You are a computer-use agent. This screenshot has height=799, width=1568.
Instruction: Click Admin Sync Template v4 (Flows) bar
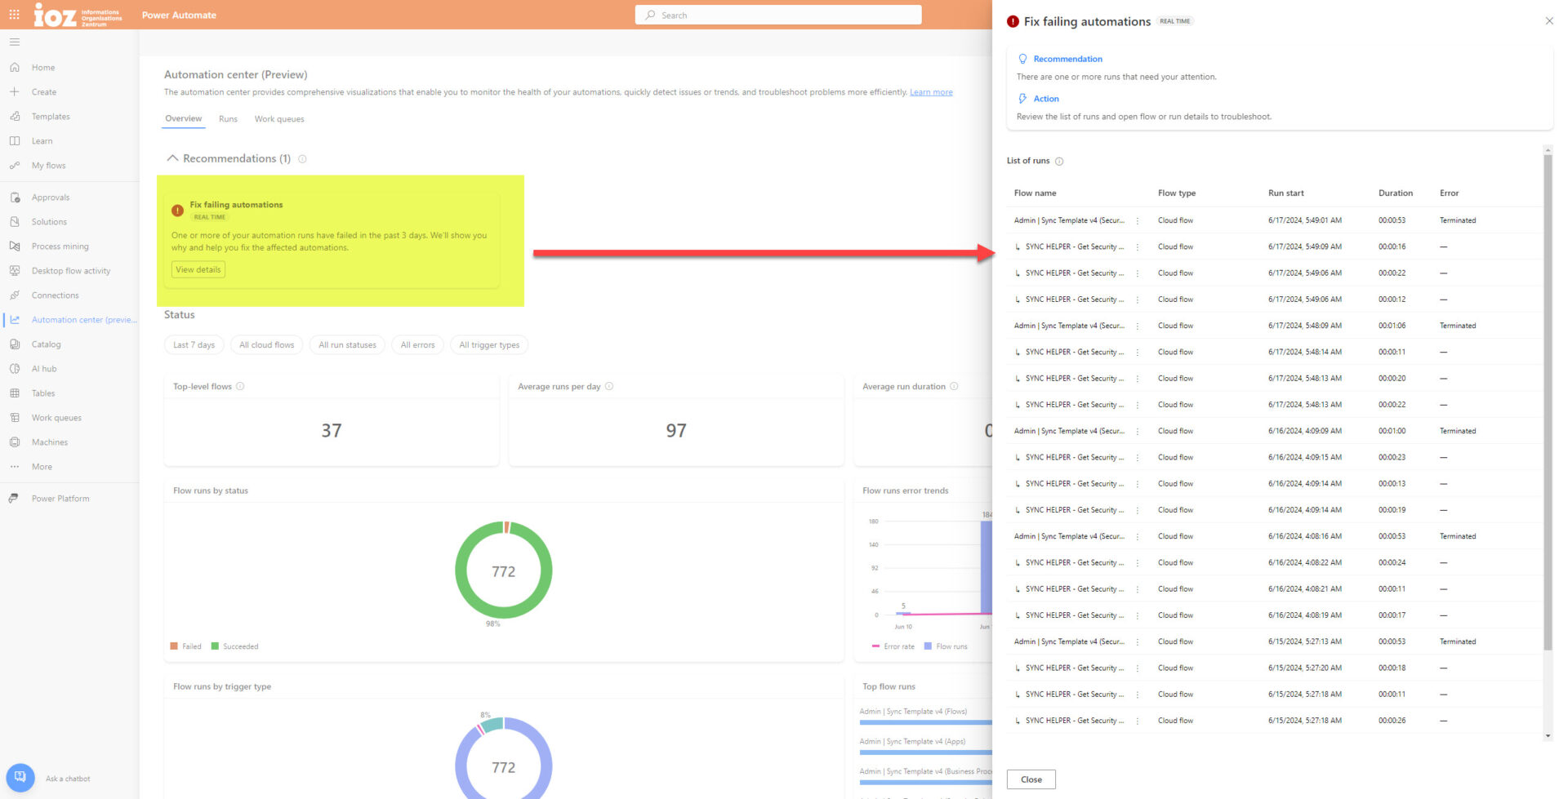point(925,722)
